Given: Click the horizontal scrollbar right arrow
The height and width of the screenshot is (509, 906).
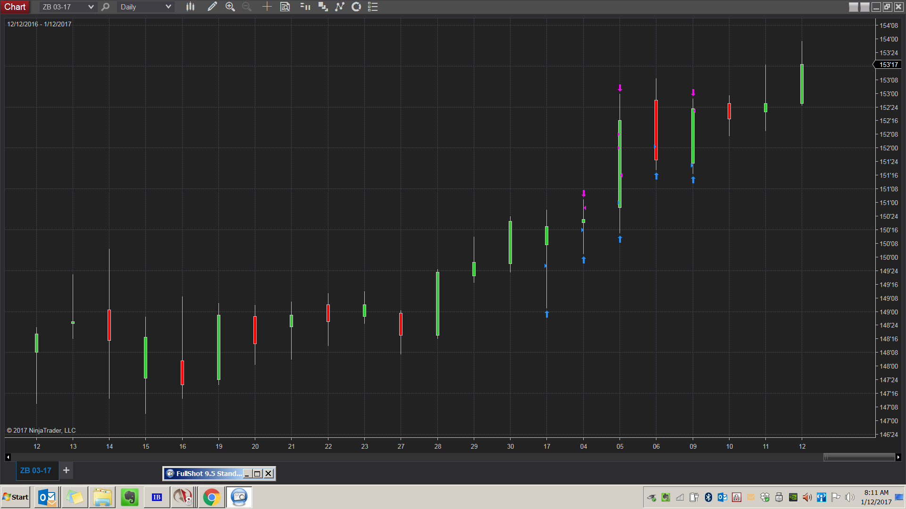Looking at the screenshot, I should click(x=898, y=457).
